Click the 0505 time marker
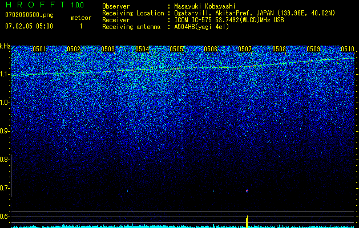The image size is (359, 228). tap(176, 49)
